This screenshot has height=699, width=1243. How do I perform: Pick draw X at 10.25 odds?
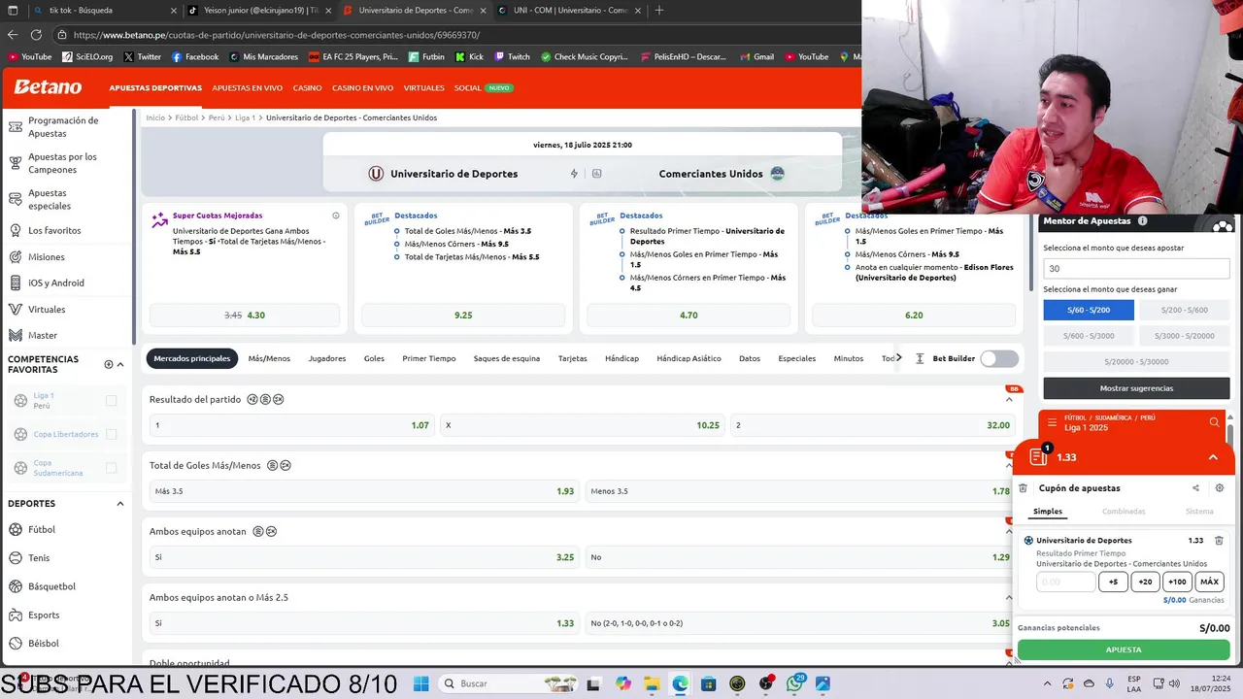582,425
